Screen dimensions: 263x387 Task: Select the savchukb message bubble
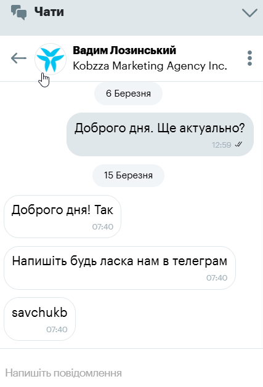click(x=39, y=319)
